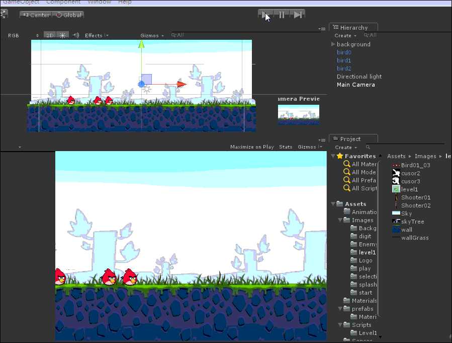452x343 pixels.
Task: Select bird0 in the Hierarchy
Action: (x=344, y=52)
